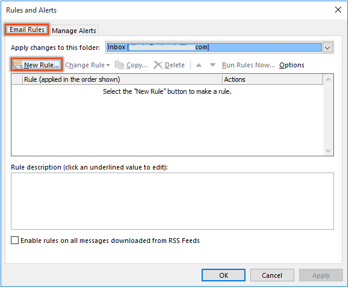Expand the Inbox folder dropdown arrow
The height and width of the screenshot is (288, 349).
coord(327,47)
